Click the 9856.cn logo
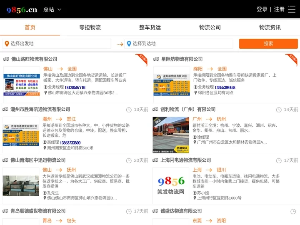Image resolution: width=300 pixels, height=225 pixels. [22, 10]
